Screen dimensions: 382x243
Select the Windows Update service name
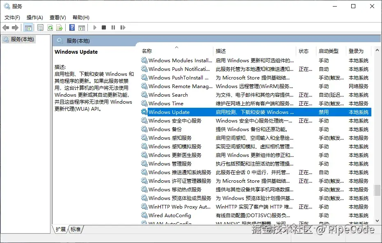169,112
